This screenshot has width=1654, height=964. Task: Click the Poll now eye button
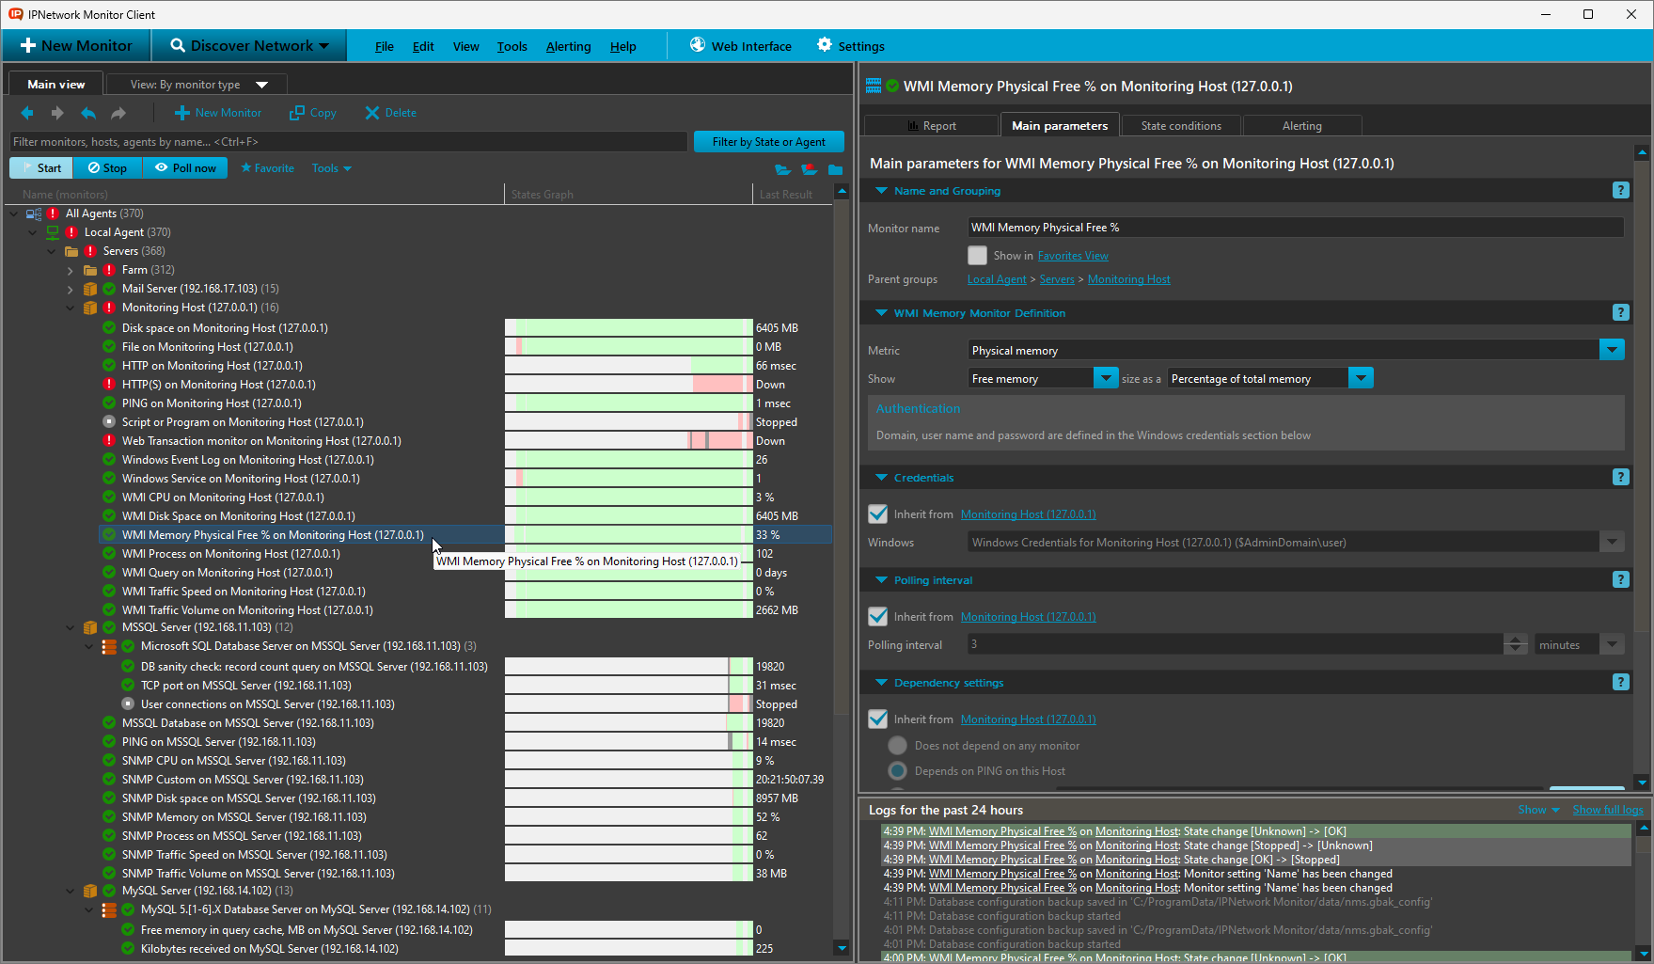(185, 168)
